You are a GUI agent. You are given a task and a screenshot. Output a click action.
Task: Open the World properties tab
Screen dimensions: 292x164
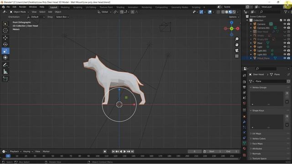[x=245, y=103]
